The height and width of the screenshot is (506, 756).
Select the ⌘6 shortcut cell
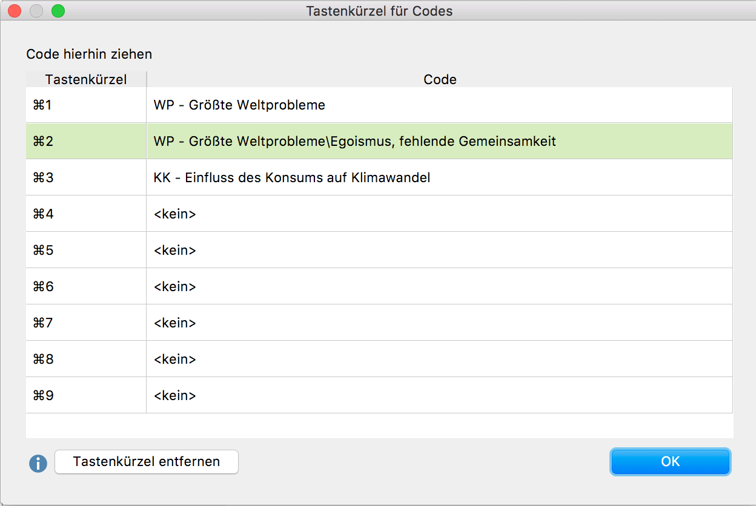click(x=86, y=287)
